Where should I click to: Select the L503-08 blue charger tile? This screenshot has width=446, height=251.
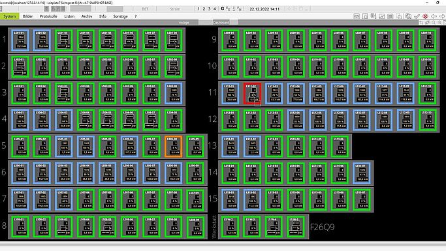point(174,93)
